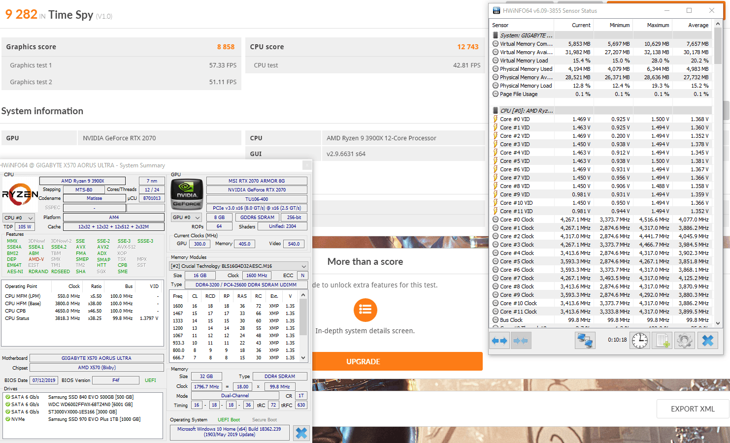Open the GPU #0 selector dropdown

pos(187,217)
